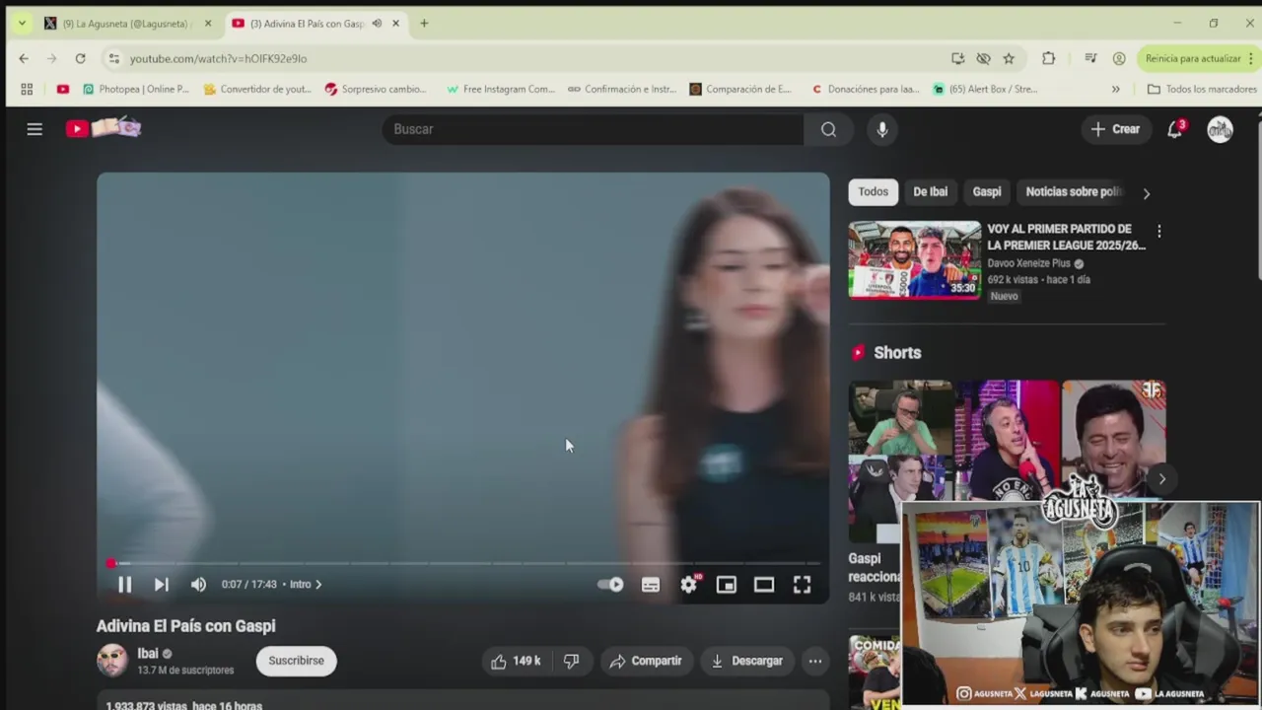Close the La Agusneta browser tab
This screenshot has height=710, width=1262.
[207, 24]
